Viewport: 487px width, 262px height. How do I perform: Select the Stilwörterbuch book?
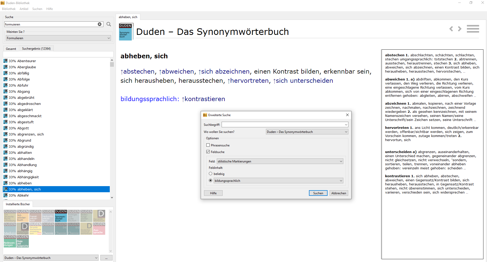23,216
